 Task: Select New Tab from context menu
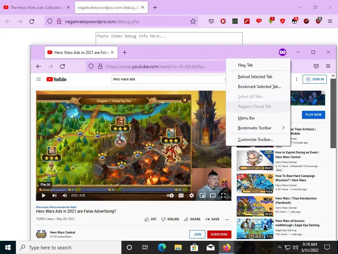coord(258,65)
